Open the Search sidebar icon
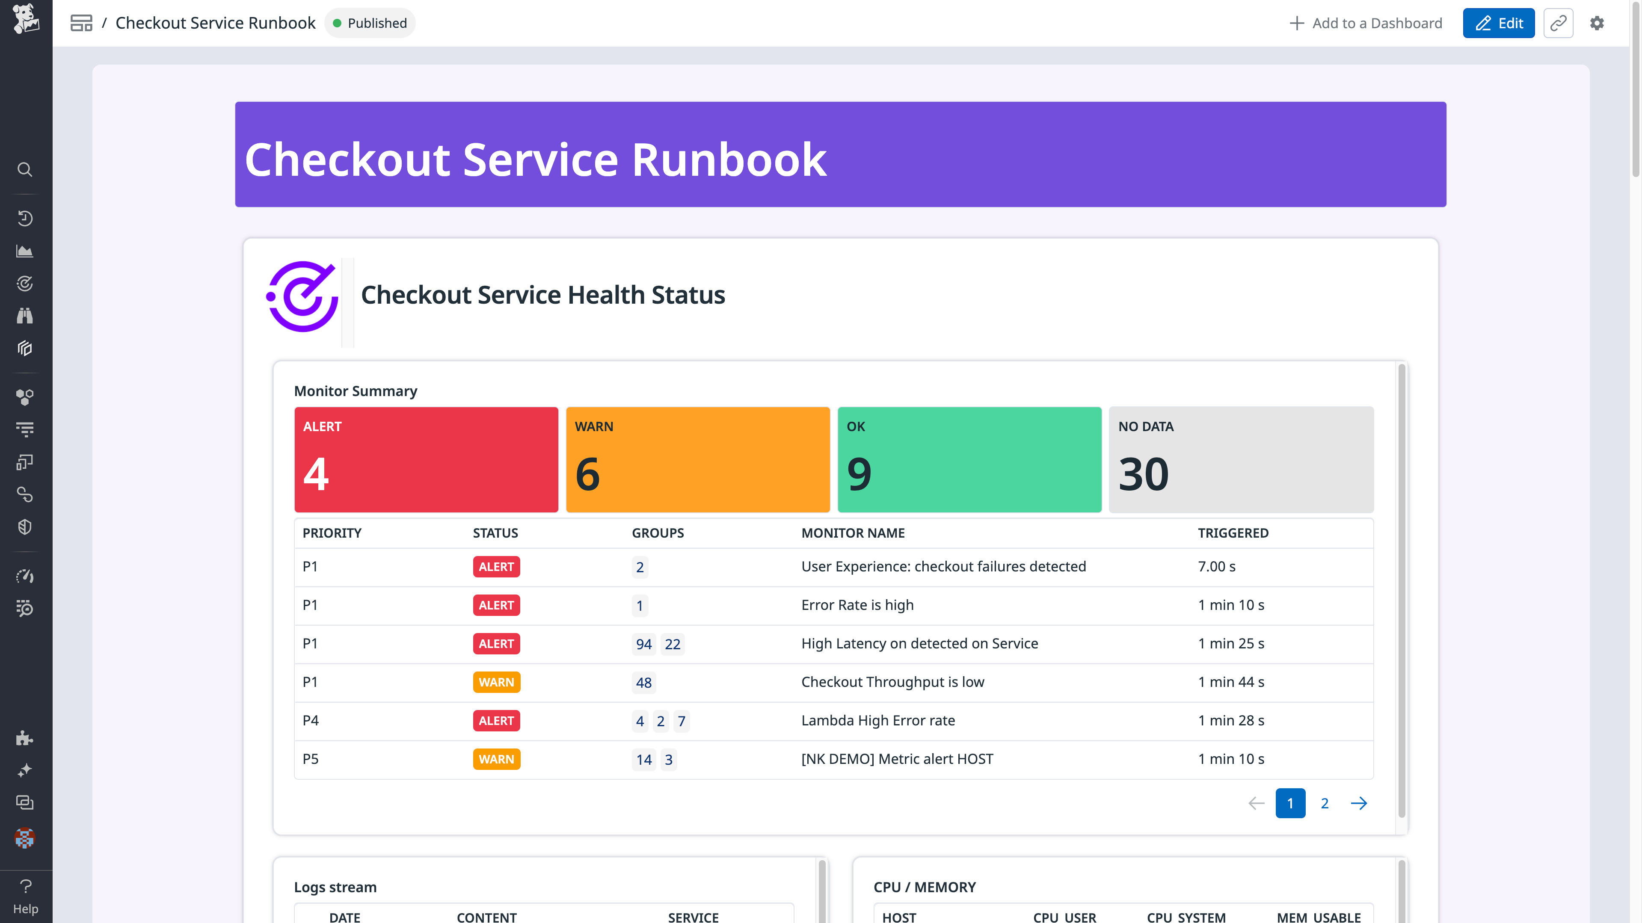The width and height of the screenshot is (1642, 923). click(25, 169)
